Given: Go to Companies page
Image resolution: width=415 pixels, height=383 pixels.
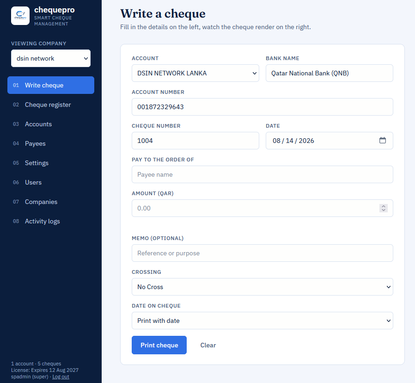Looking at the screenshot, I should click(51, 202).
